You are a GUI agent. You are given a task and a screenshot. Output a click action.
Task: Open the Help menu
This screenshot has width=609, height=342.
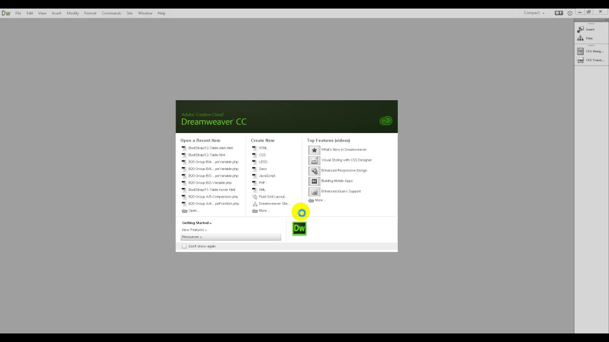pos(161,13)
